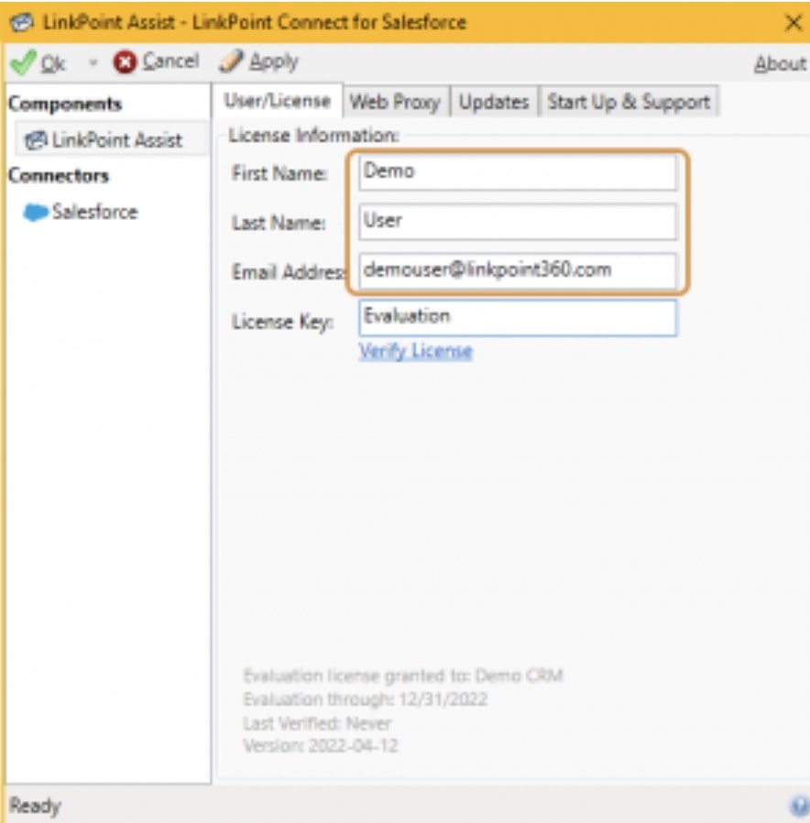Click the Verify License link
810x823 pixels.
point(415,351)
